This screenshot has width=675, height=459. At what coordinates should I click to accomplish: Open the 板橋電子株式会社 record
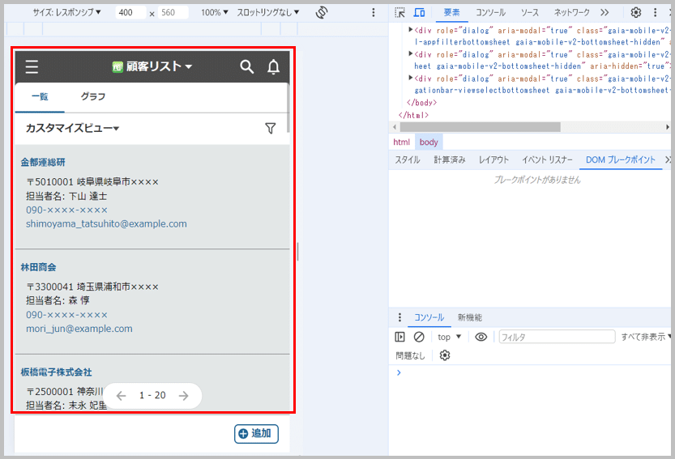57,372
